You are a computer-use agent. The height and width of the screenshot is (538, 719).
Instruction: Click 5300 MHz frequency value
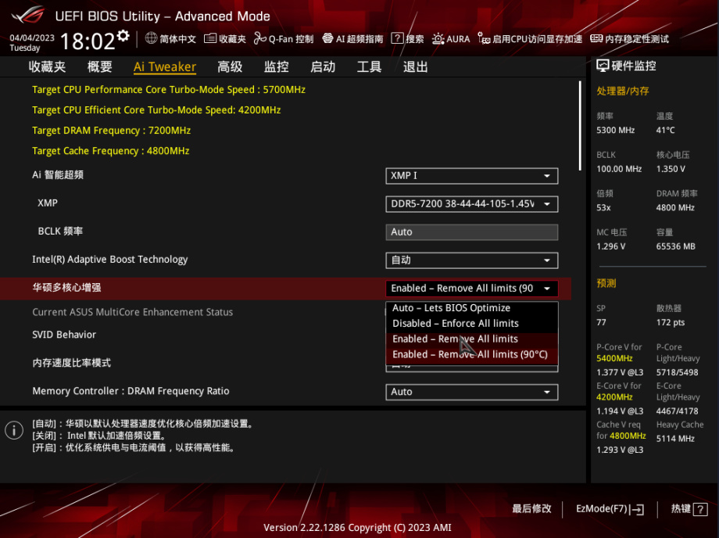(615, 131)
